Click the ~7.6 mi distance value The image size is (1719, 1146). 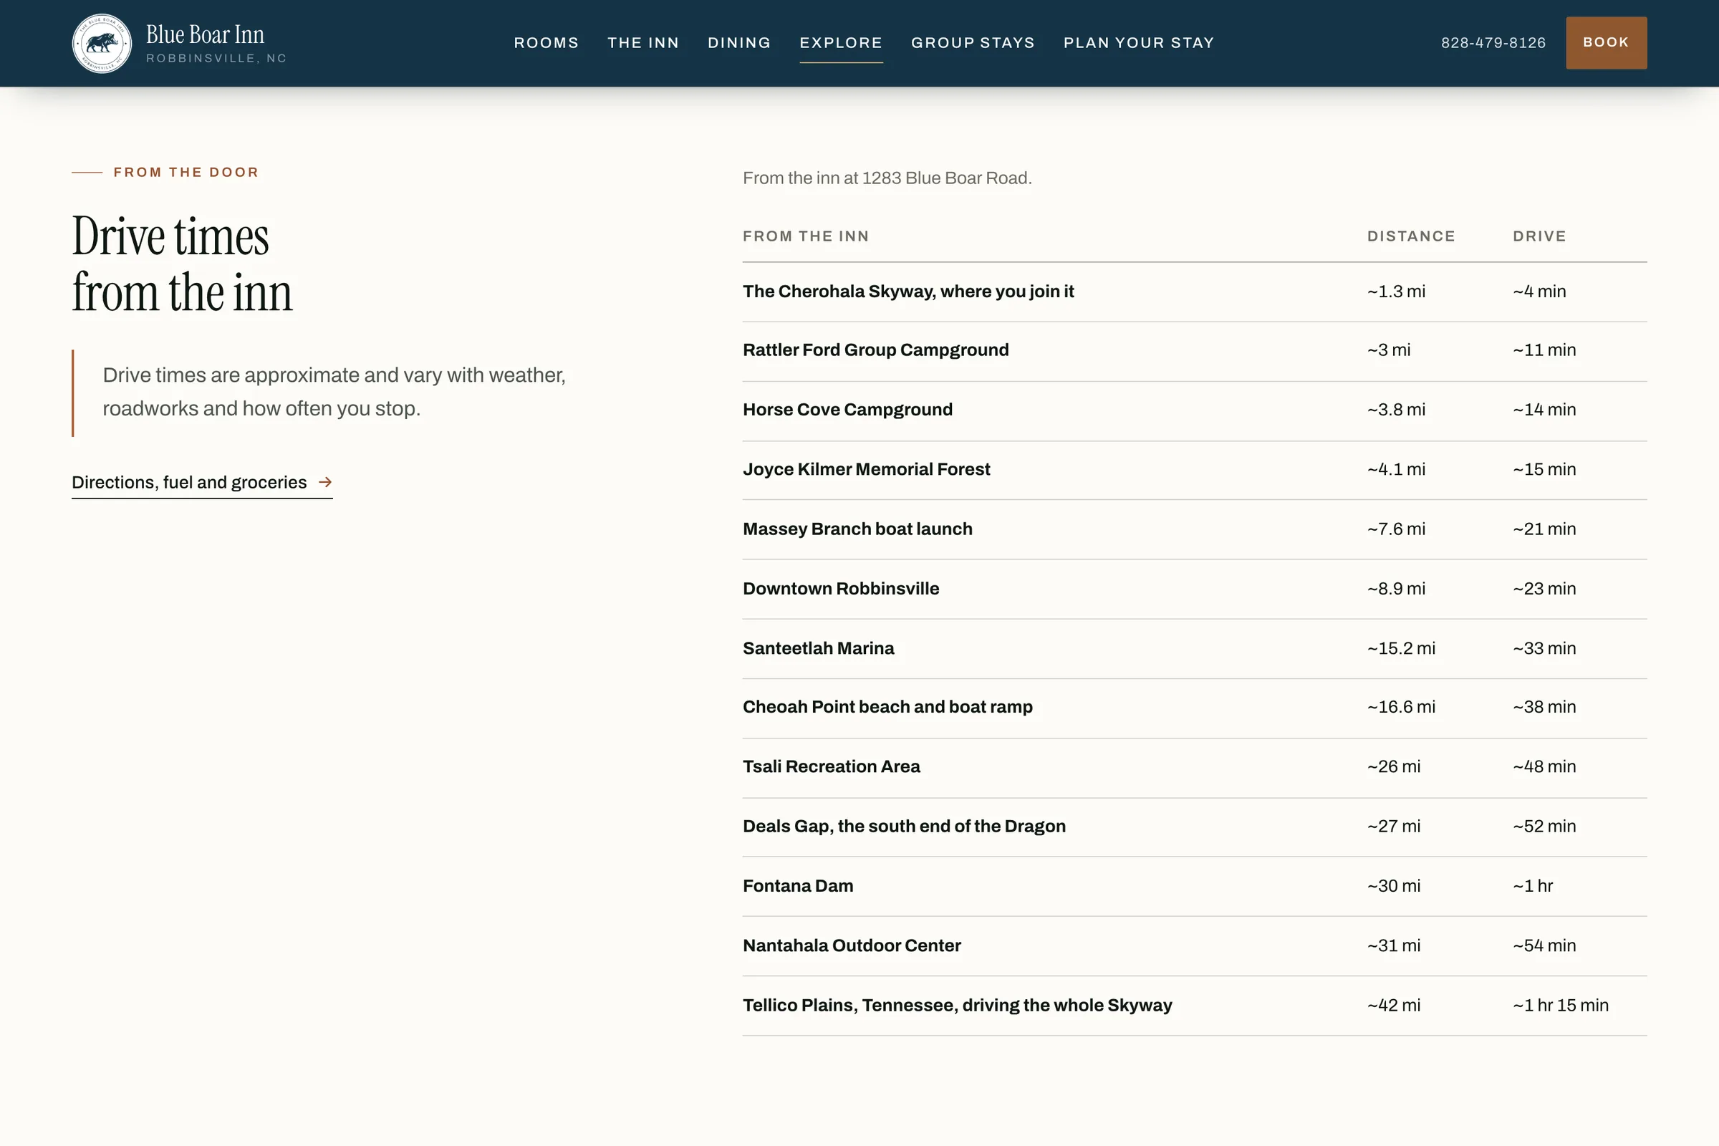click(x=1396, y=529)
